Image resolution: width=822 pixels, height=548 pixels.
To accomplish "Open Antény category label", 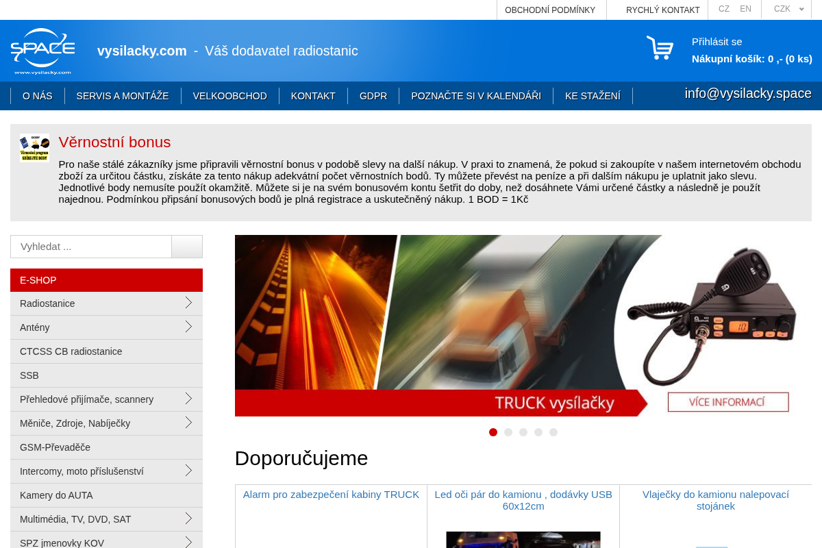I will pos(35,327).
